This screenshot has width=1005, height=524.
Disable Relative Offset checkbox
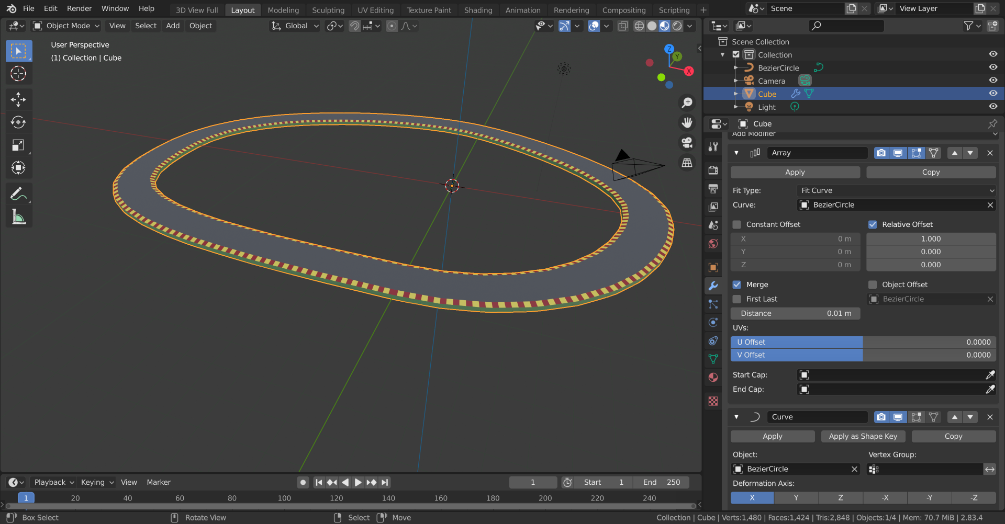[873, 224]
